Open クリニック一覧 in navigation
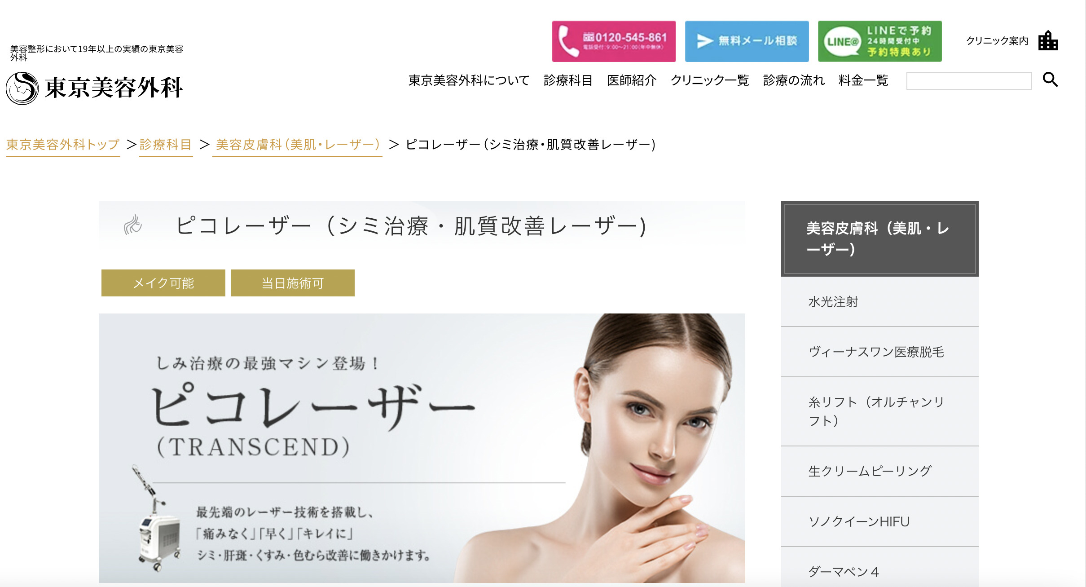This screenshot has height=587, width=1086. pyautogui.click(x=710, y=80)
